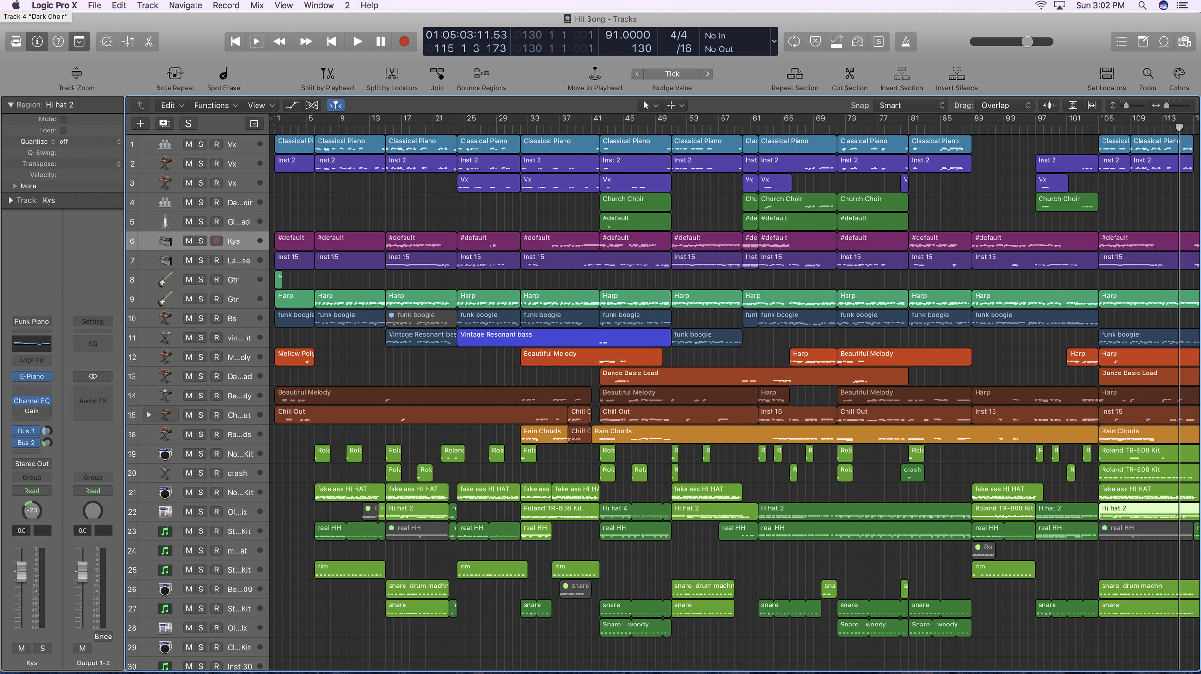Click the Set Locators icon
The width and height of the screenshot is (1201, 674).
pyautogui.click(x=1106, y=73)
